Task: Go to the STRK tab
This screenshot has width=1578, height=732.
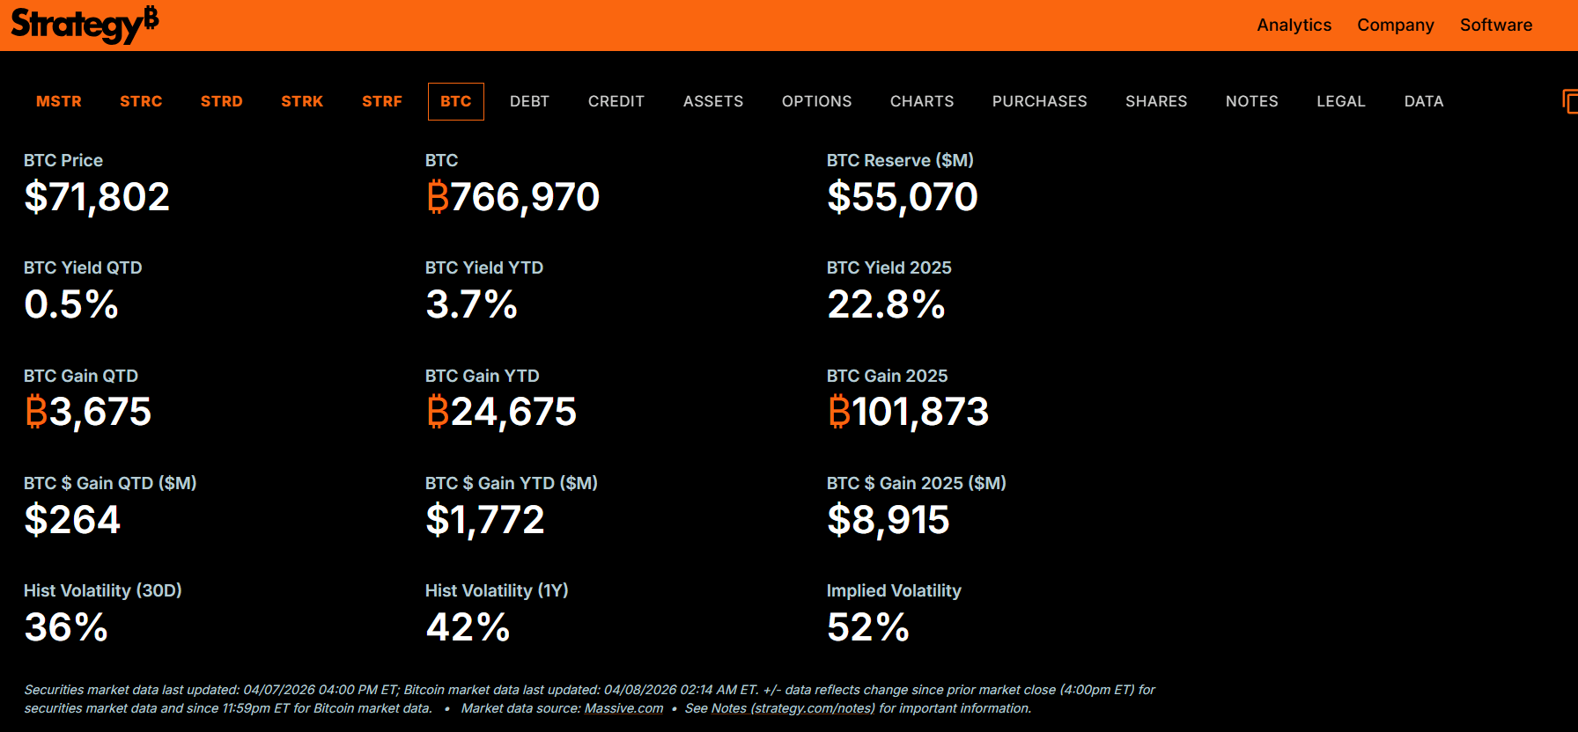Action: [302, 101]
